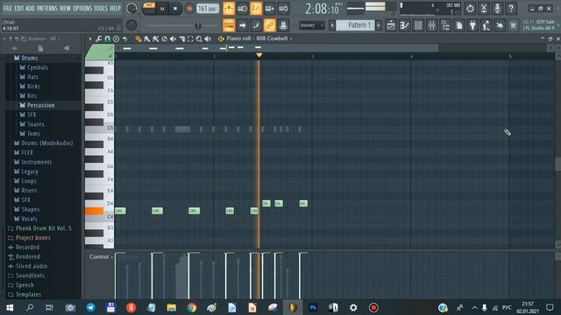Viewport: 561px width, 315px height.
Task: Open the OPTIONS menu
Action: click(x=82, y=8)
